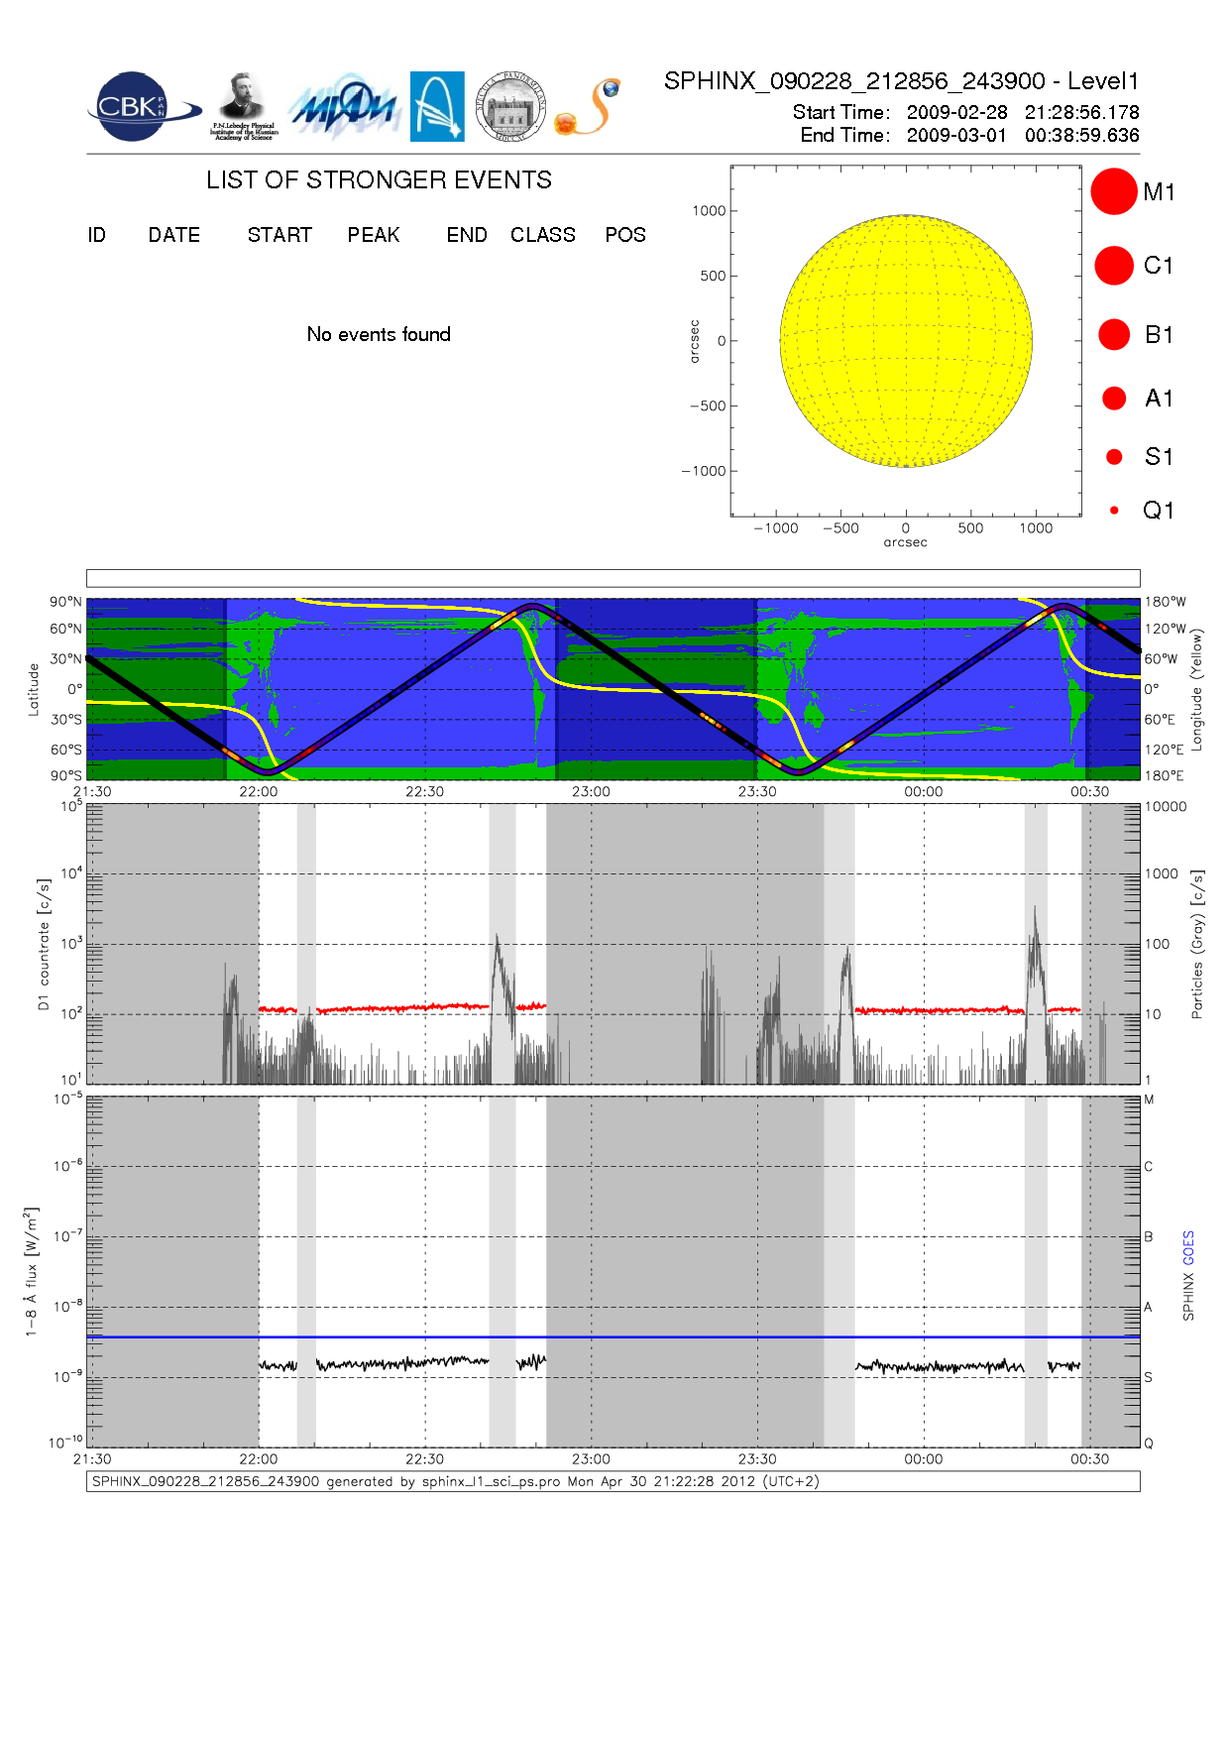
Task: Click the A1 red legend circle
Action: click(1114, 398)
